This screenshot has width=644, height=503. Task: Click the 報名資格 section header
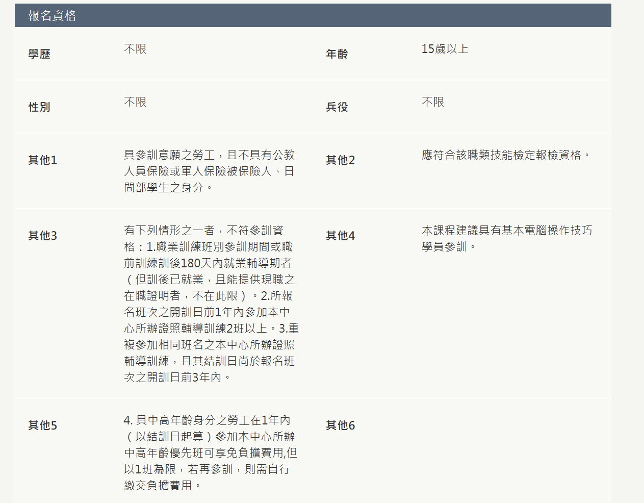point(52,16)
